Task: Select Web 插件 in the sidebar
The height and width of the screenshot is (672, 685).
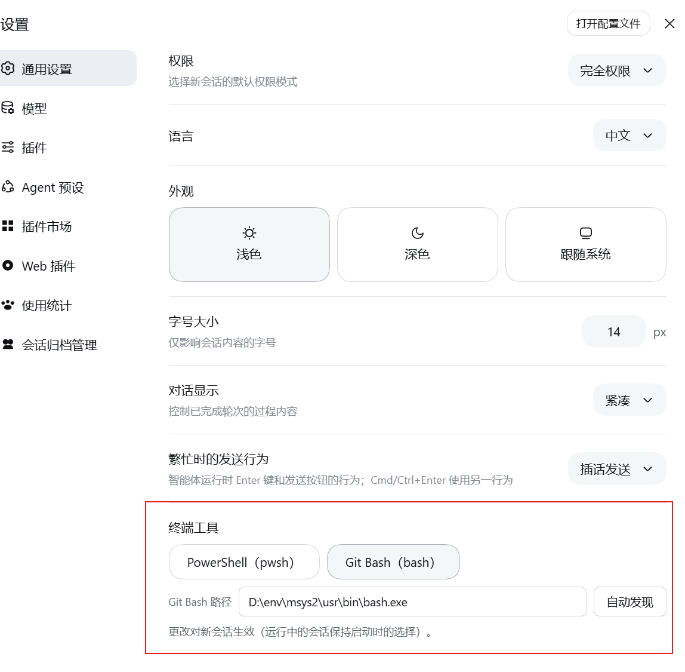Action: [x=68, y=266]
